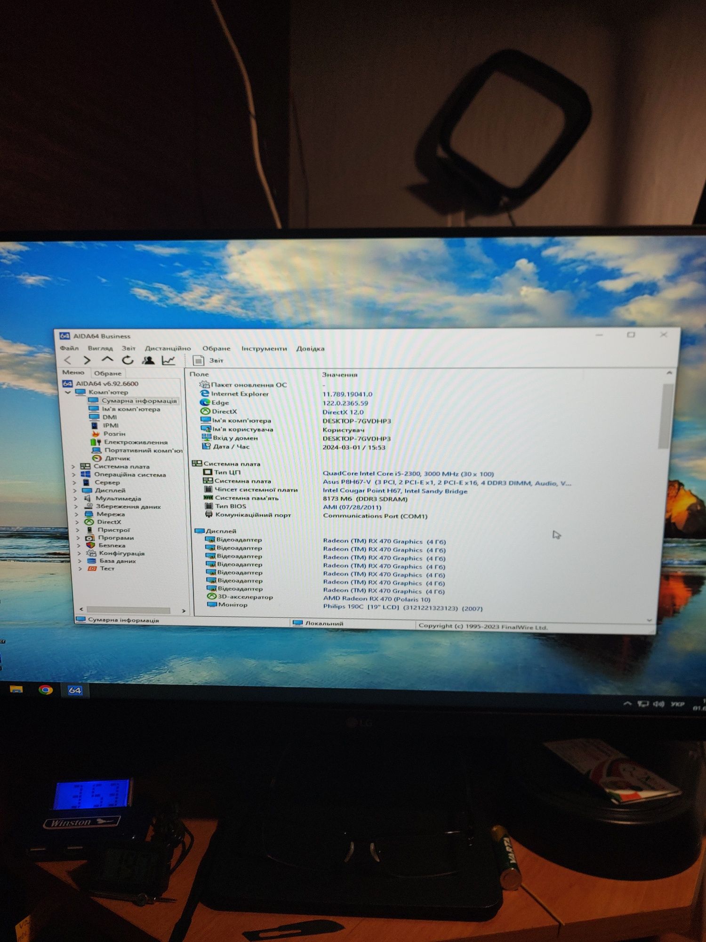Collapse the Комп'ютер tree node
The image size is (706, 942).
[68, 392]
